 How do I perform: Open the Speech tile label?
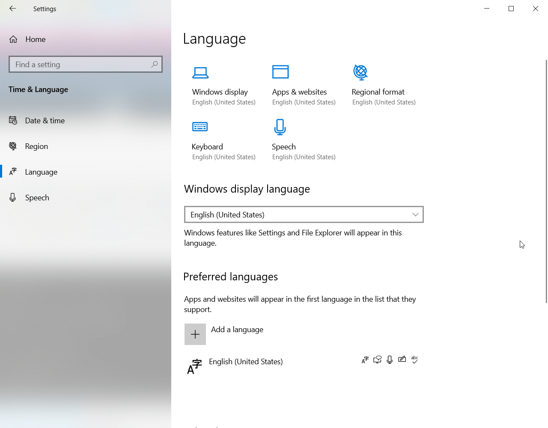(x=284, y=147)
